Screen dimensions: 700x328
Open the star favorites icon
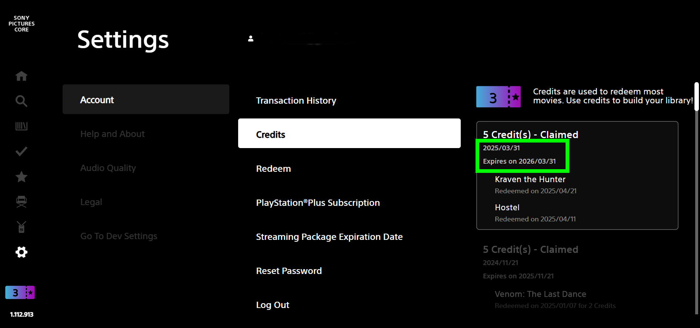(21, 177)
